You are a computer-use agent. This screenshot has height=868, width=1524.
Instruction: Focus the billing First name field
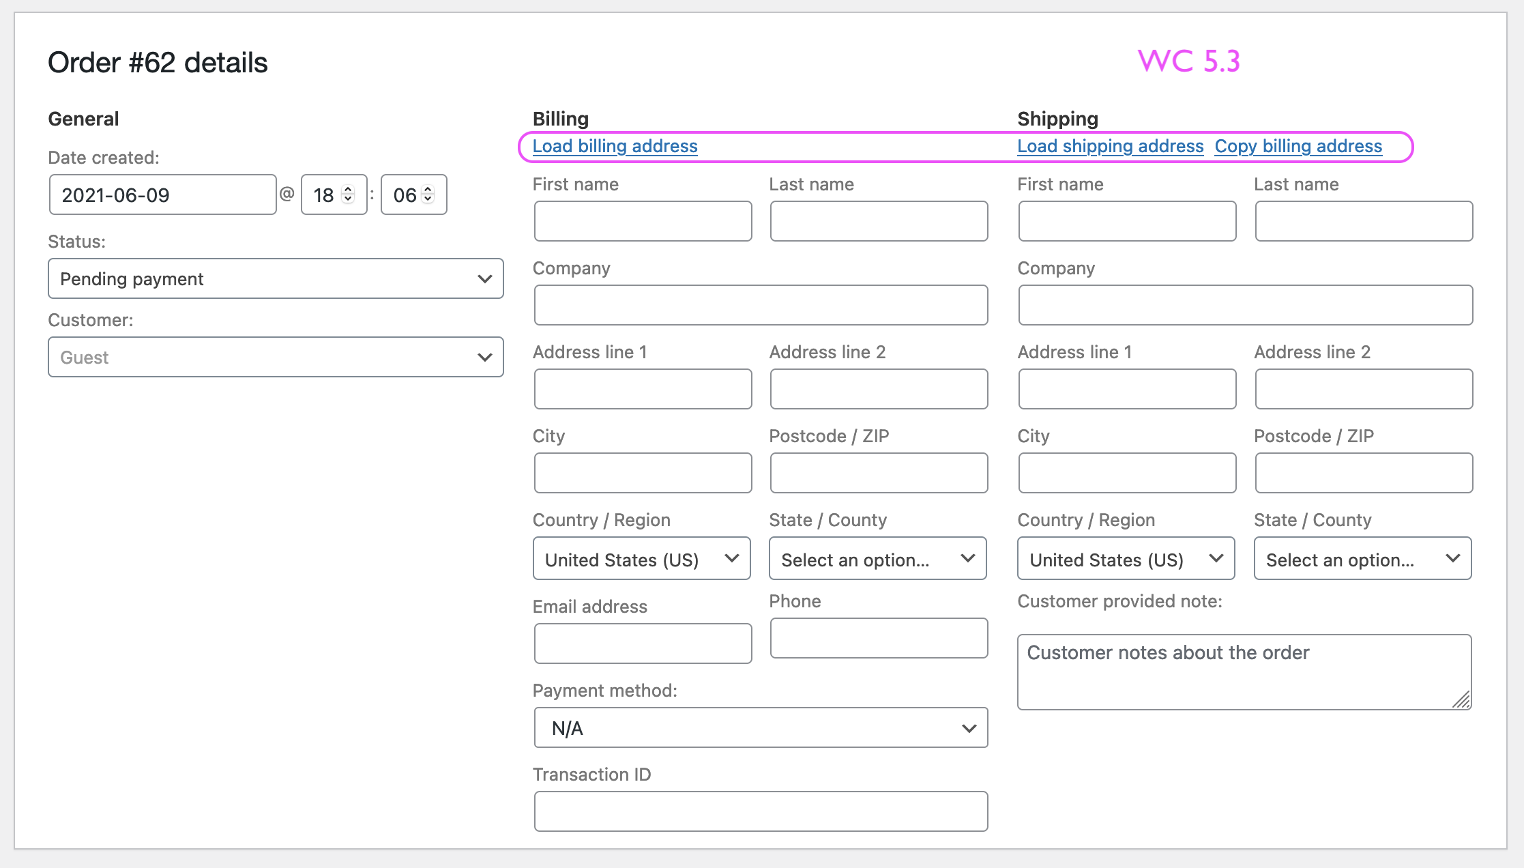tap(643, 221)
